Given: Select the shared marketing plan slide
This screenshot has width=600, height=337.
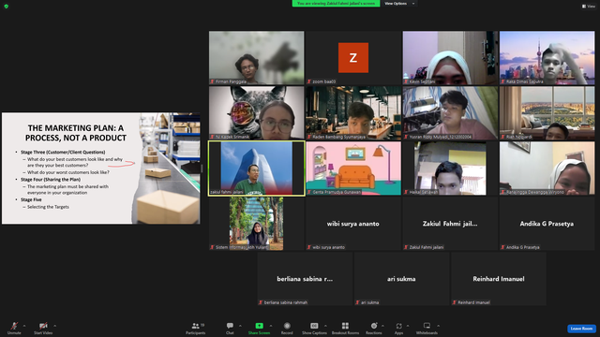Looking at the screenshot, I should pos(101,168).
